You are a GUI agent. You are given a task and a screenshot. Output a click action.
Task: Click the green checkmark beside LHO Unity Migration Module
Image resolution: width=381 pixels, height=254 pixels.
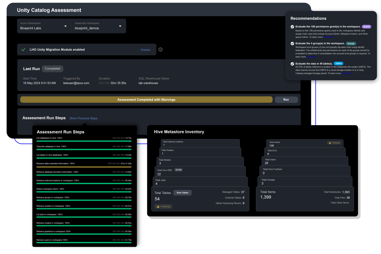pyautogui.click(x=23, y=50)
